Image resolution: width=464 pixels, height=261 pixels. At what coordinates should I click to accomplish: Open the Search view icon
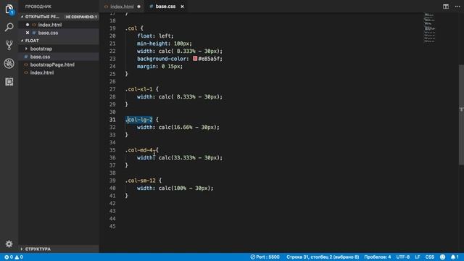9,28
